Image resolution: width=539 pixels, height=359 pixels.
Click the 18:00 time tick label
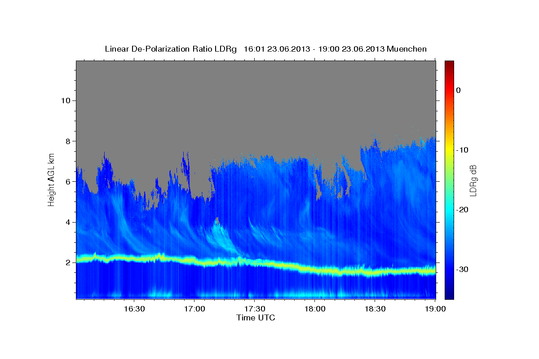[x=314, y=309]
